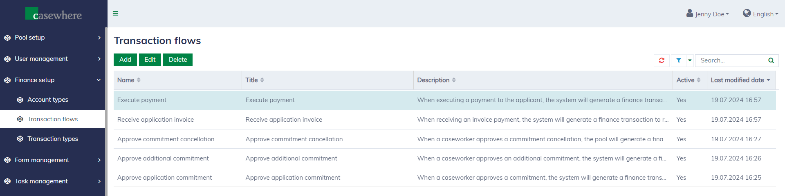Open the English language dropdown
The width and height of the screenshot is (785, 196).
click(760, 14)
